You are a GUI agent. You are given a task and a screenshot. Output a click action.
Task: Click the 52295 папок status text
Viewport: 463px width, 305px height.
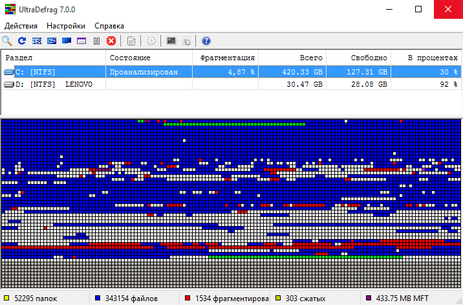point(36,299)
